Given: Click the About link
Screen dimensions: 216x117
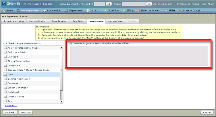Looking at the screenshot, I should [x=211, y=4].
